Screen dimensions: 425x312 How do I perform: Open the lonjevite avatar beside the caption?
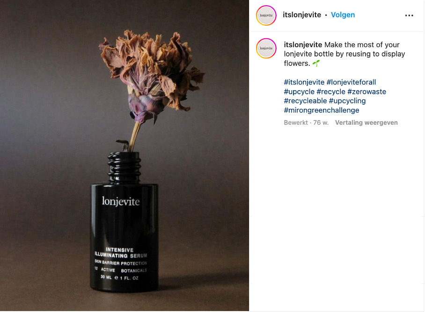coord(266,49)
